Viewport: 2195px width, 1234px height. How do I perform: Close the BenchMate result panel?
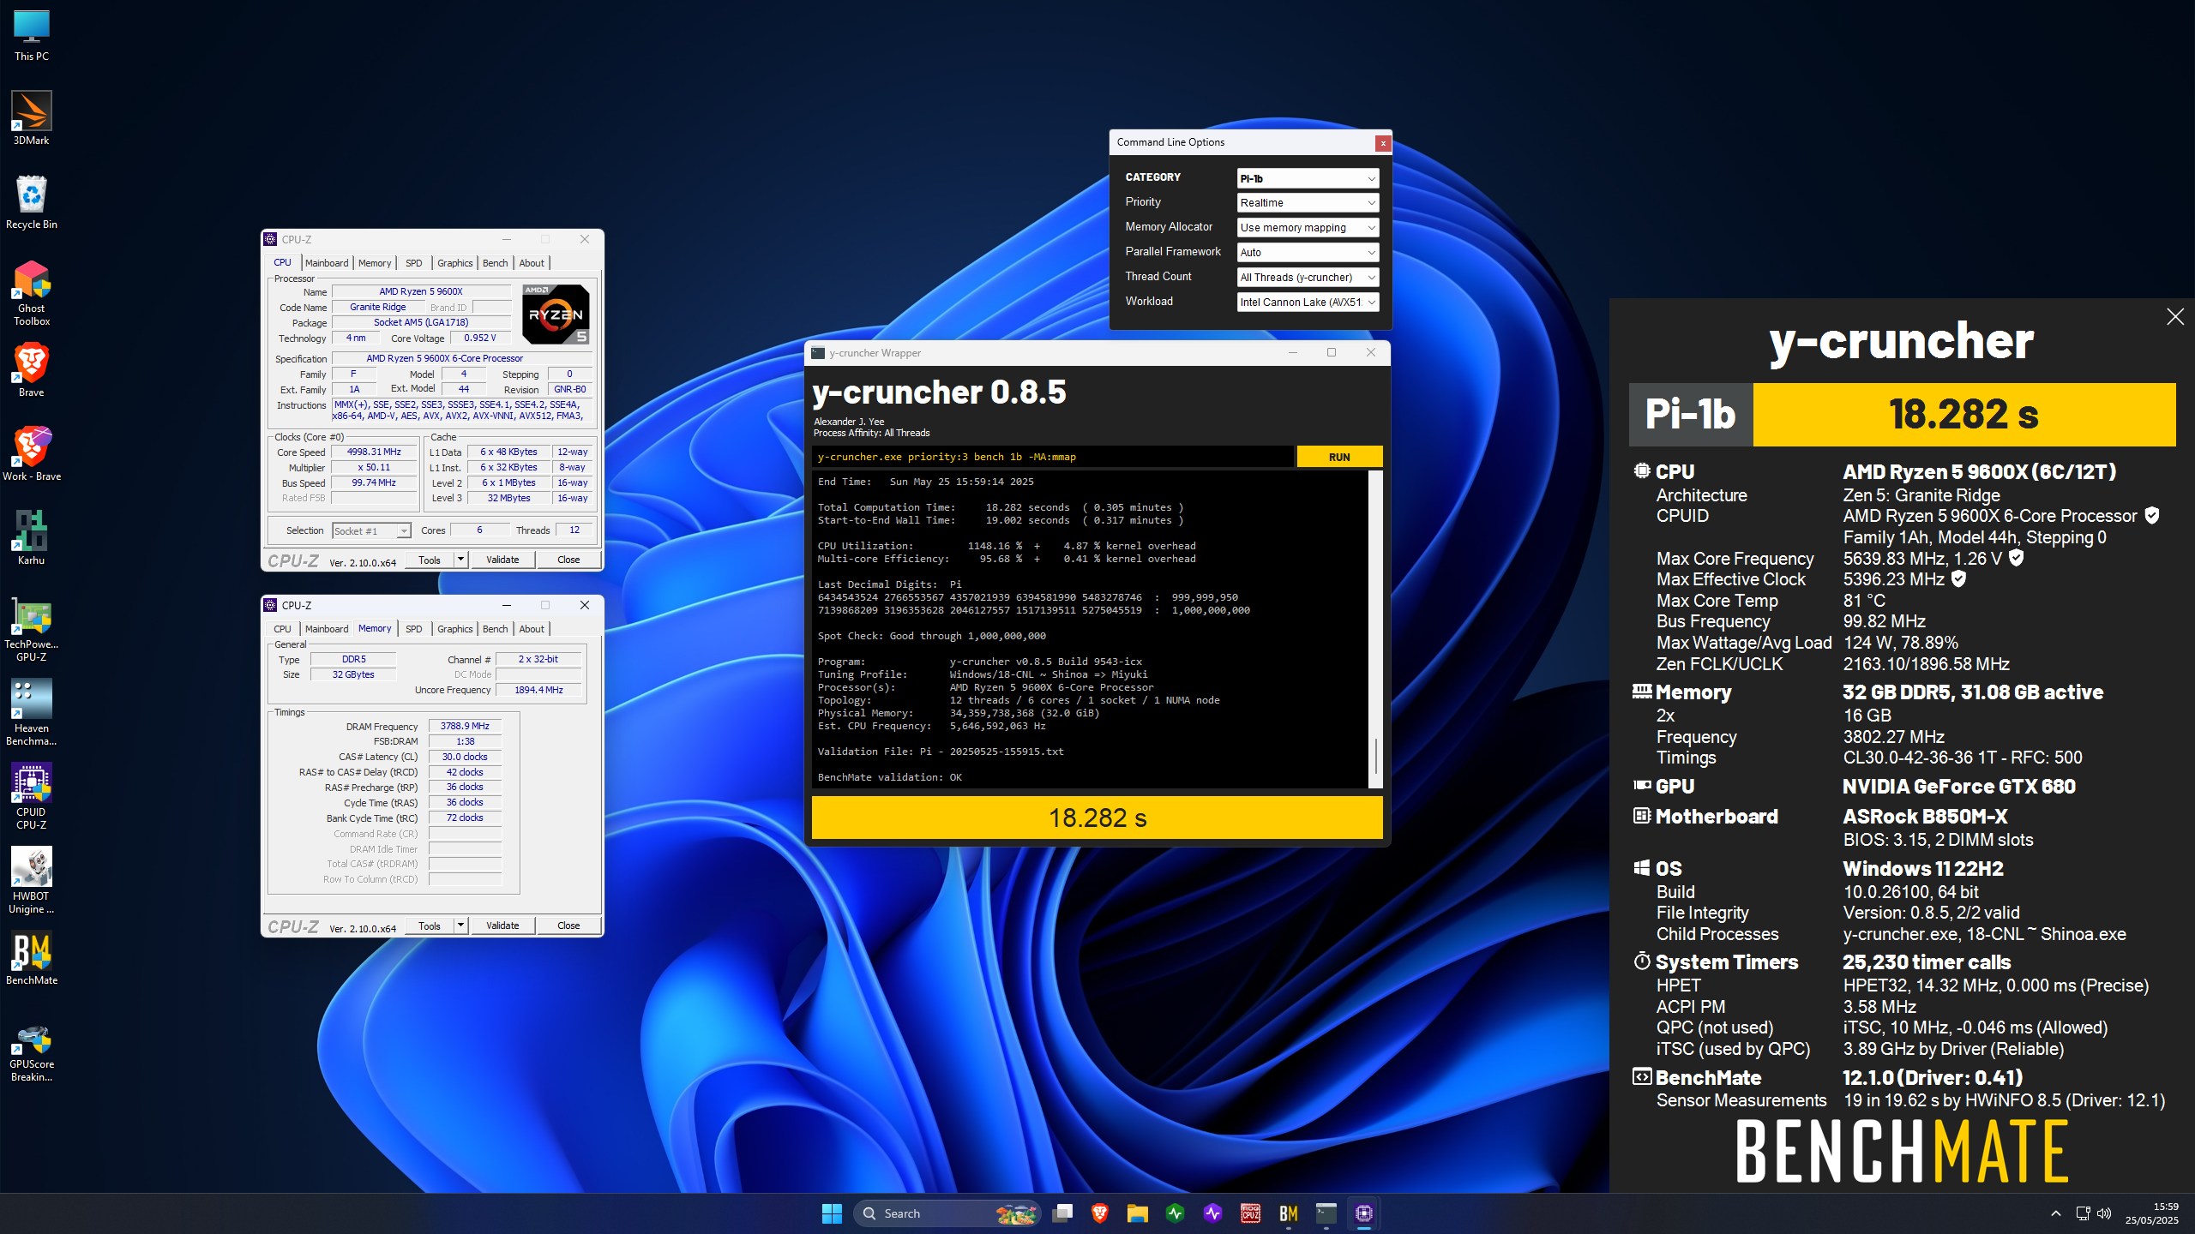[x=2175, y=317]
